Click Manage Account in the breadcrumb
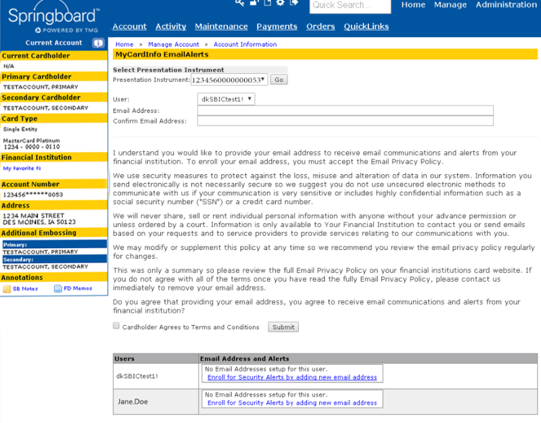This screenshot has height=423, width=541. click(x=174, y=45)
